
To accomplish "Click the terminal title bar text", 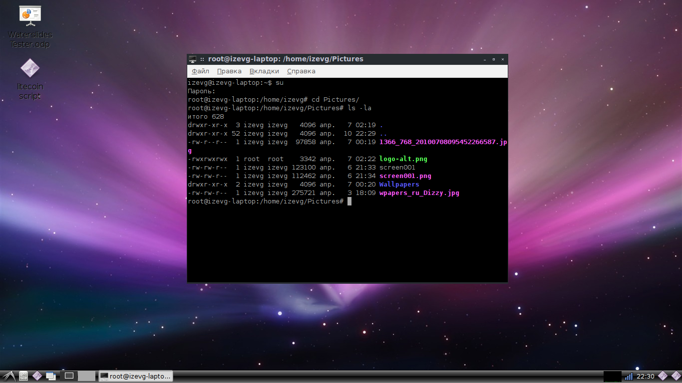I will point(286,59).
